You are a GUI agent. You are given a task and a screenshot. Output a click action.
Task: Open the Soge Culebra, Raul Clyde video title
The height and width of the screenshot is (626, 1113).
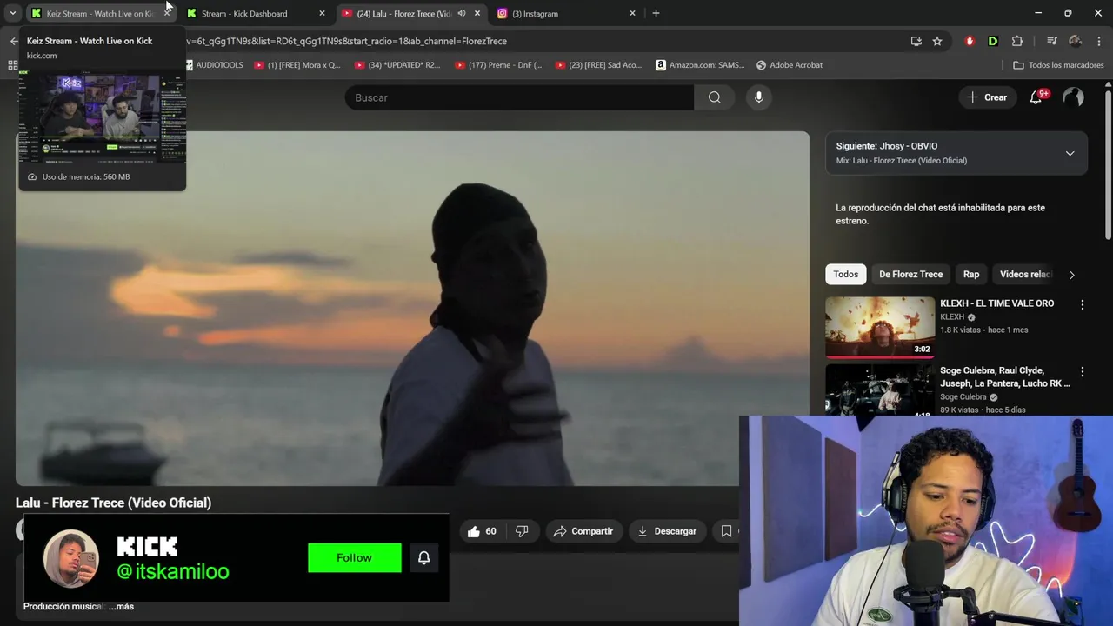click(1005, 376)
